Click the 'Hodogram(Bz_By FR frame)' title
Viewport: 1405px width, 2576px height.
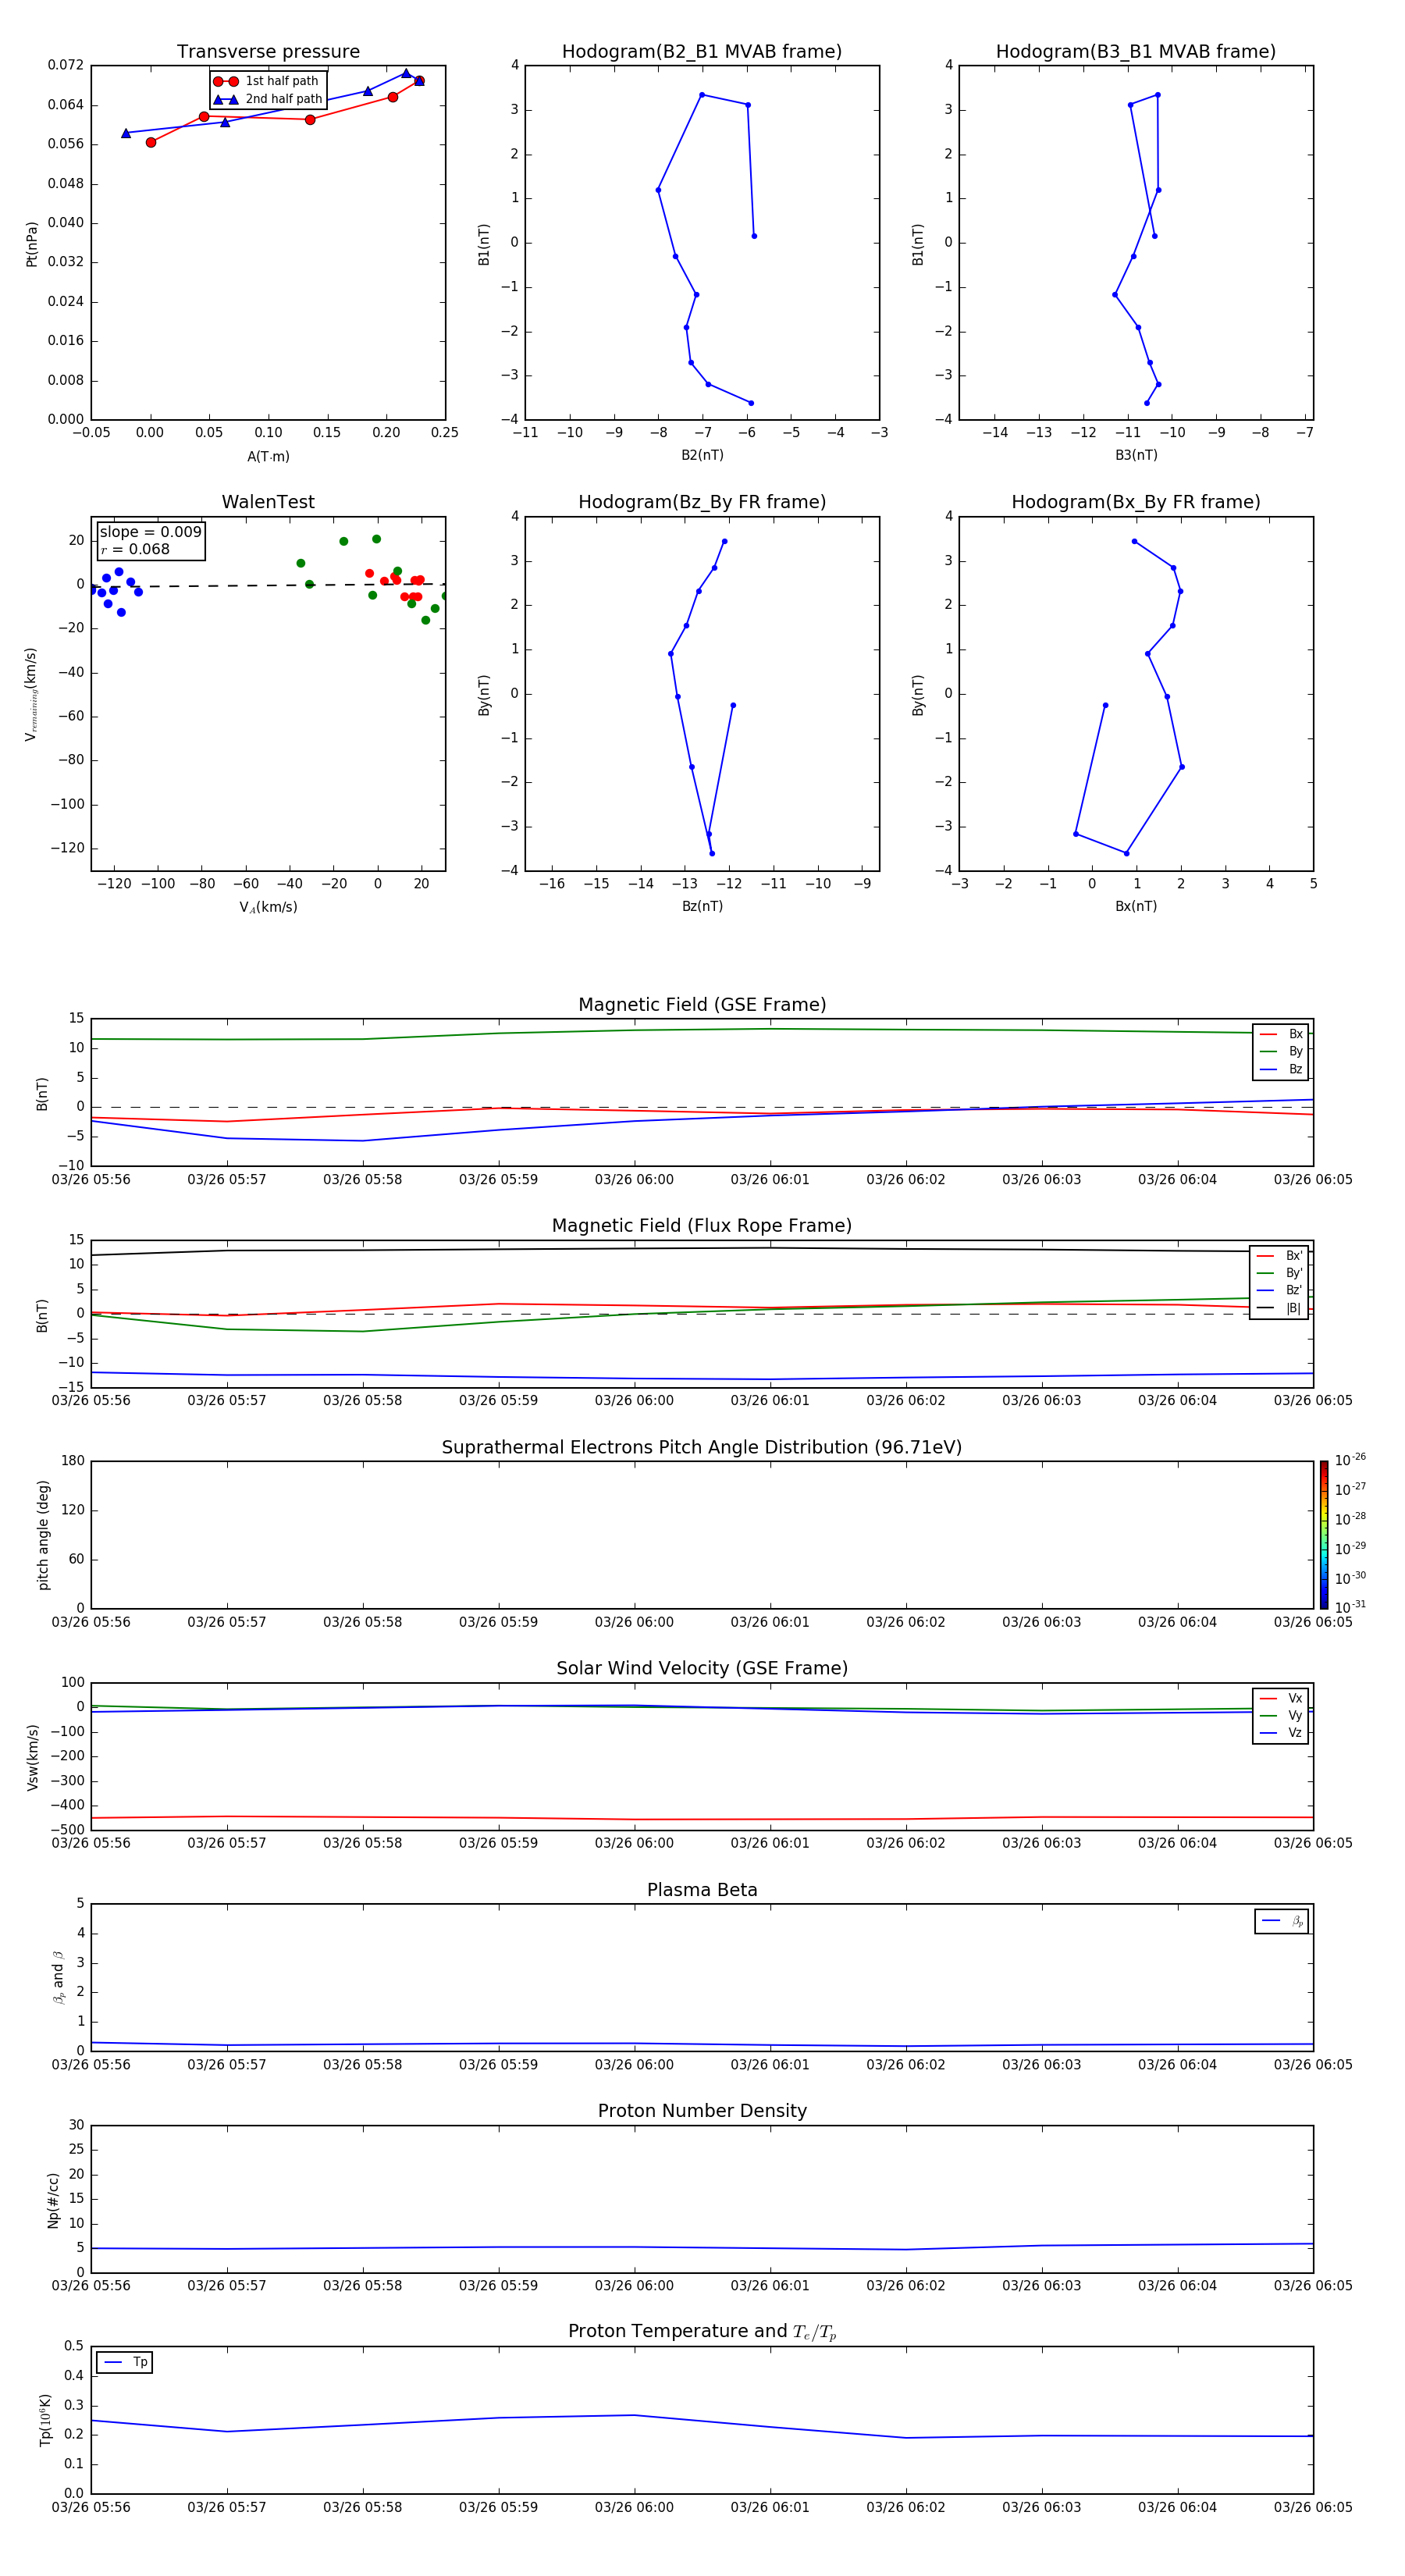click(x=702, y=502)
